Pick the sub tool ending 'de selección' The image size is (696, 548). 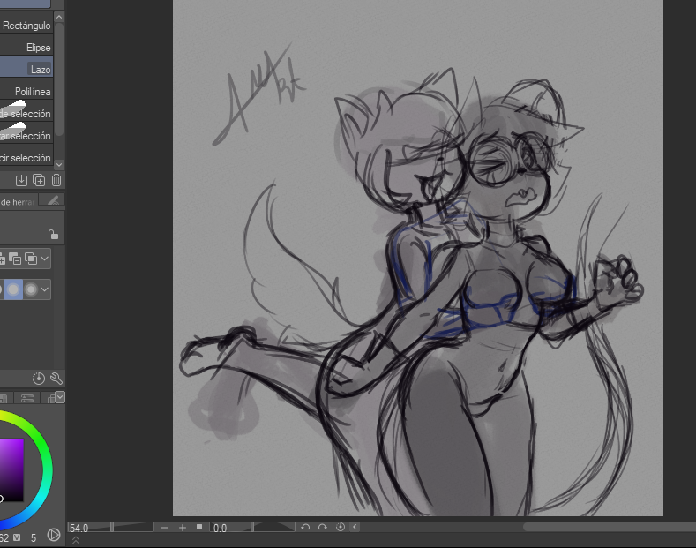[26, 113]
